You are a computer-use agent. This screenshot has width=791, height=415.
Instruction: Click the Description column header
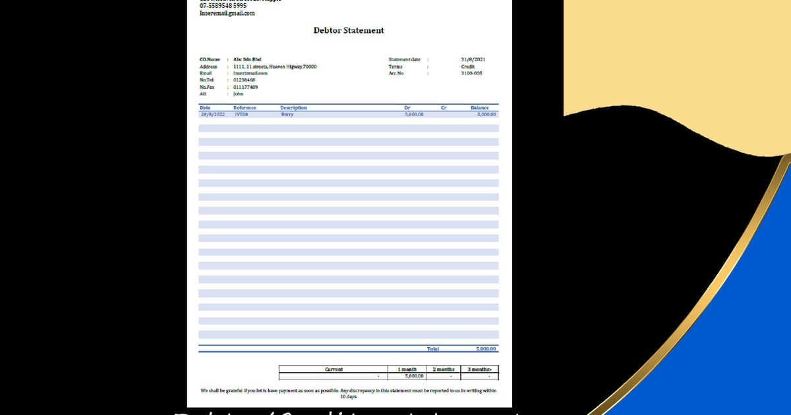point(293,107)
